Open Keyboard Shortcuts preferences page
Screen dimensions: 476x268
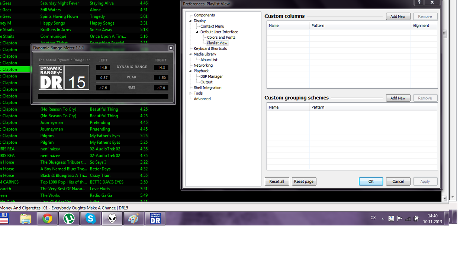(210, 49)
